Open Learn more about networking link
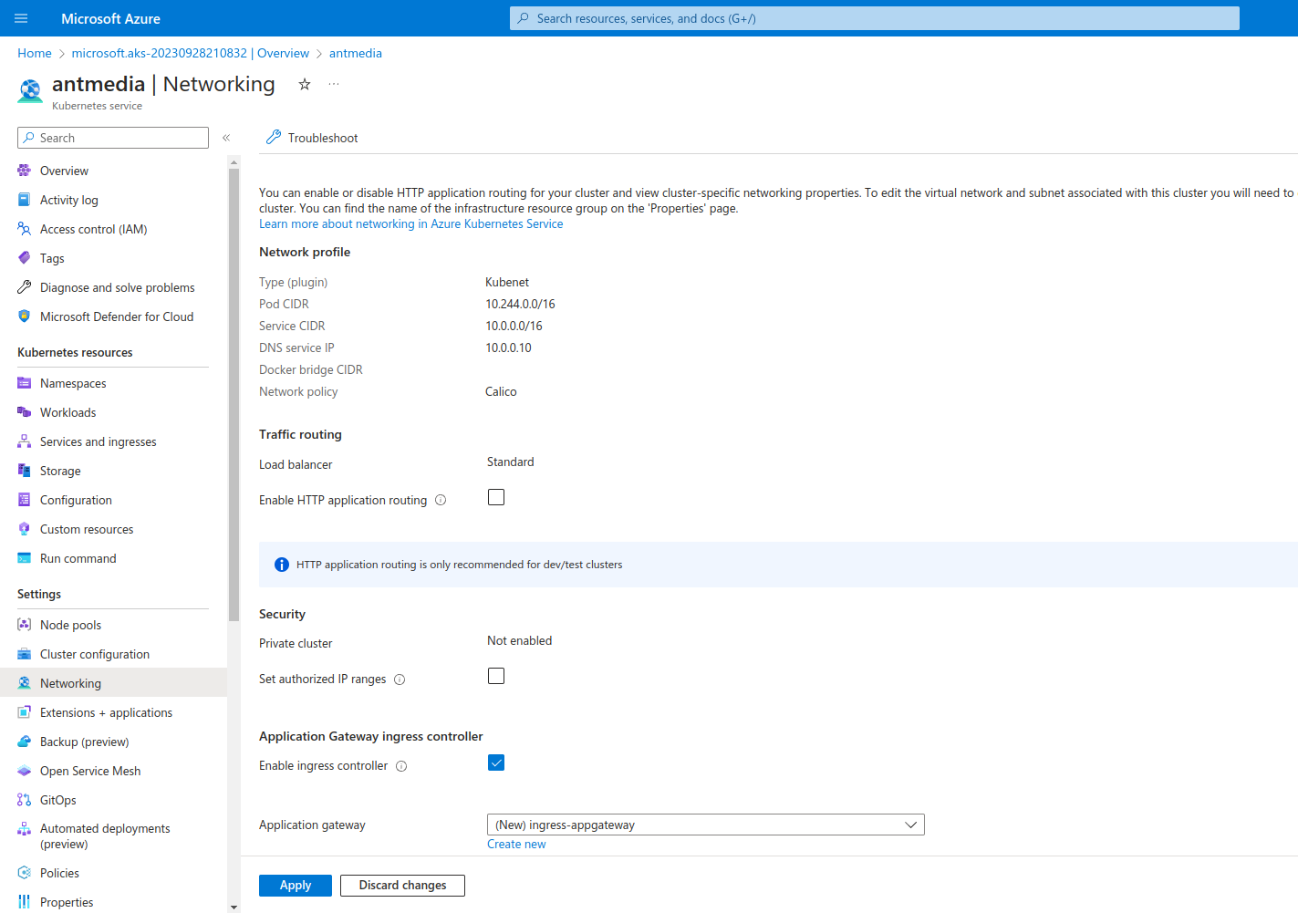The width and height of the screenshot is (1298, 913). 410,223
